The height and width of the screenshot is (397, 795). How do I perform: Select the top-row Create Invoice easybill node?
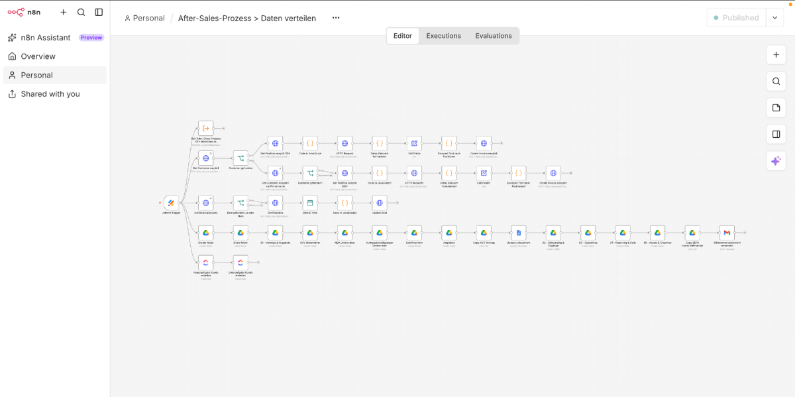point(484,143)
